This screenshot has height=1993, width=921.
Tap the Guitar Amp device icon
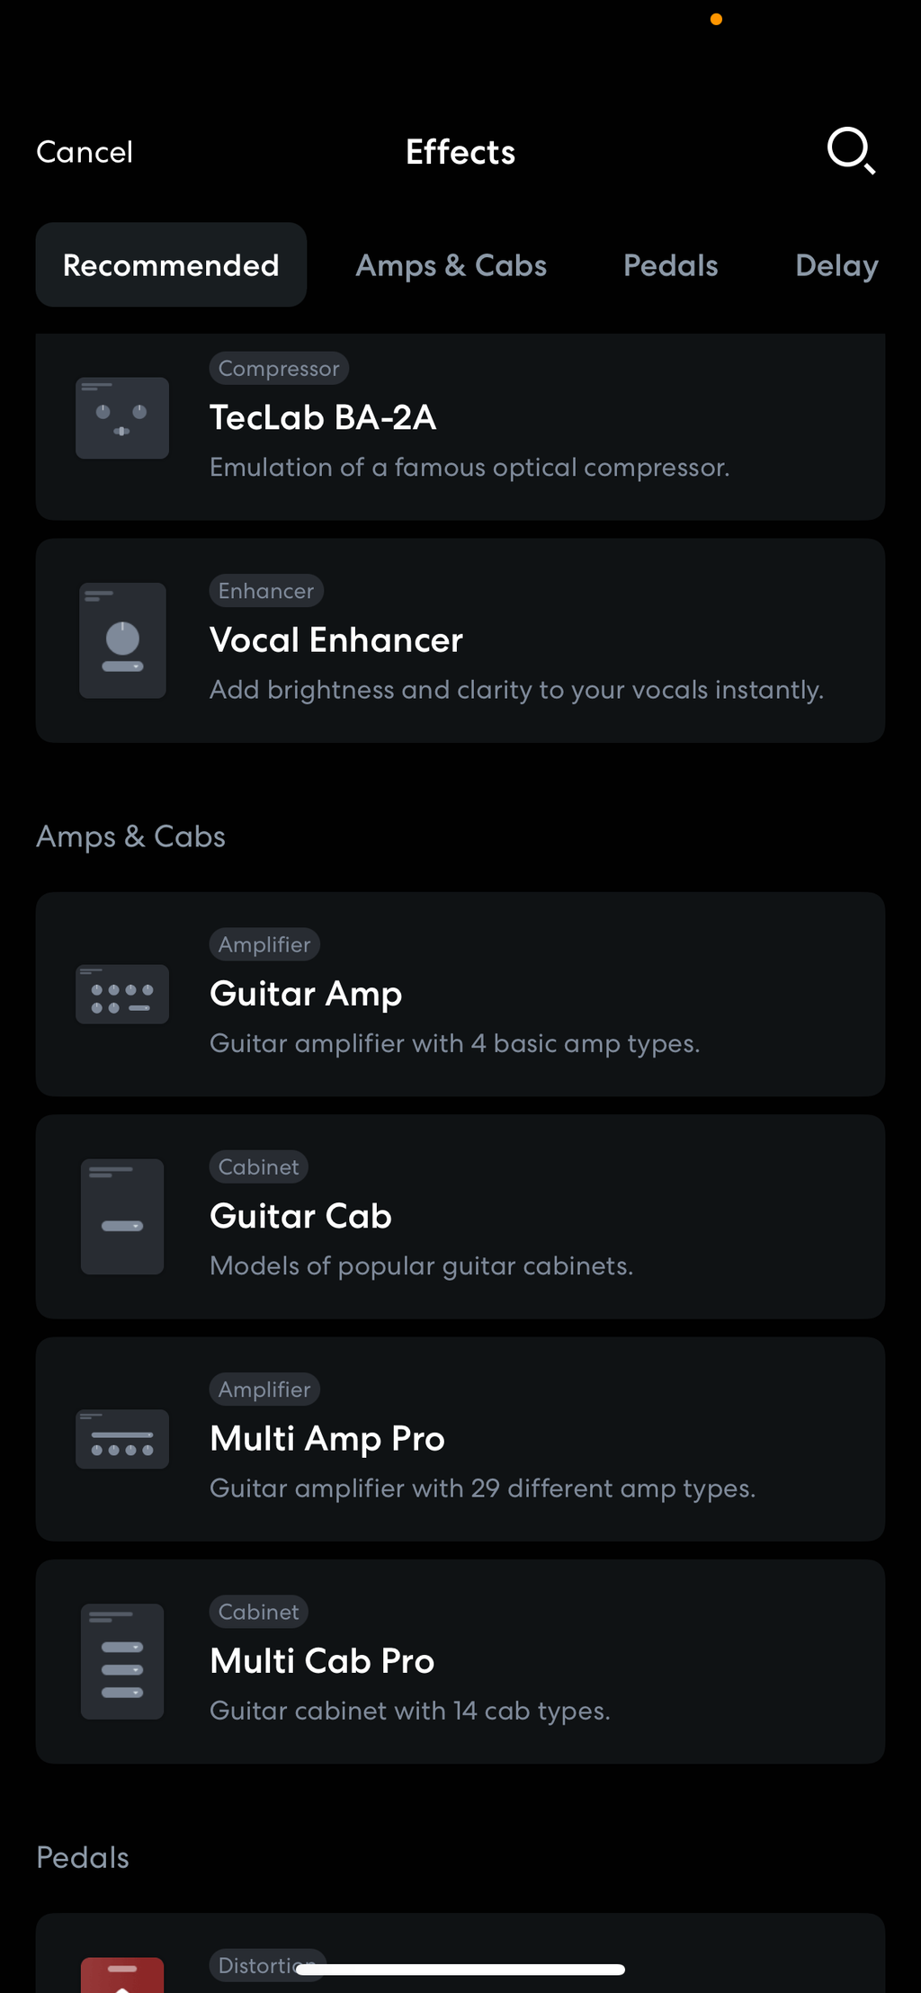click(122, 994)
